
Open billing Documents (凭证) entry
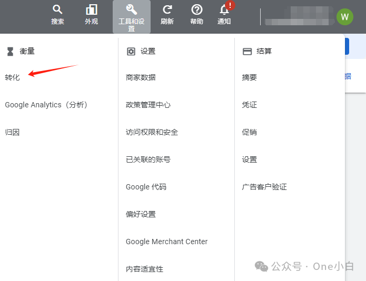click(250, 105)
